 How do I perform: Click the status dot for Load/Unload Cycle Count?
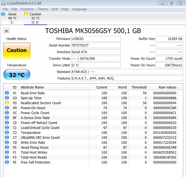pyautogui.click(x=7, y=128)
